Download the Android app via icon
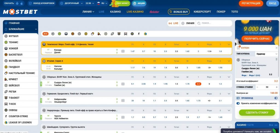Screen dimensions: 280x133 click(17, 3)
